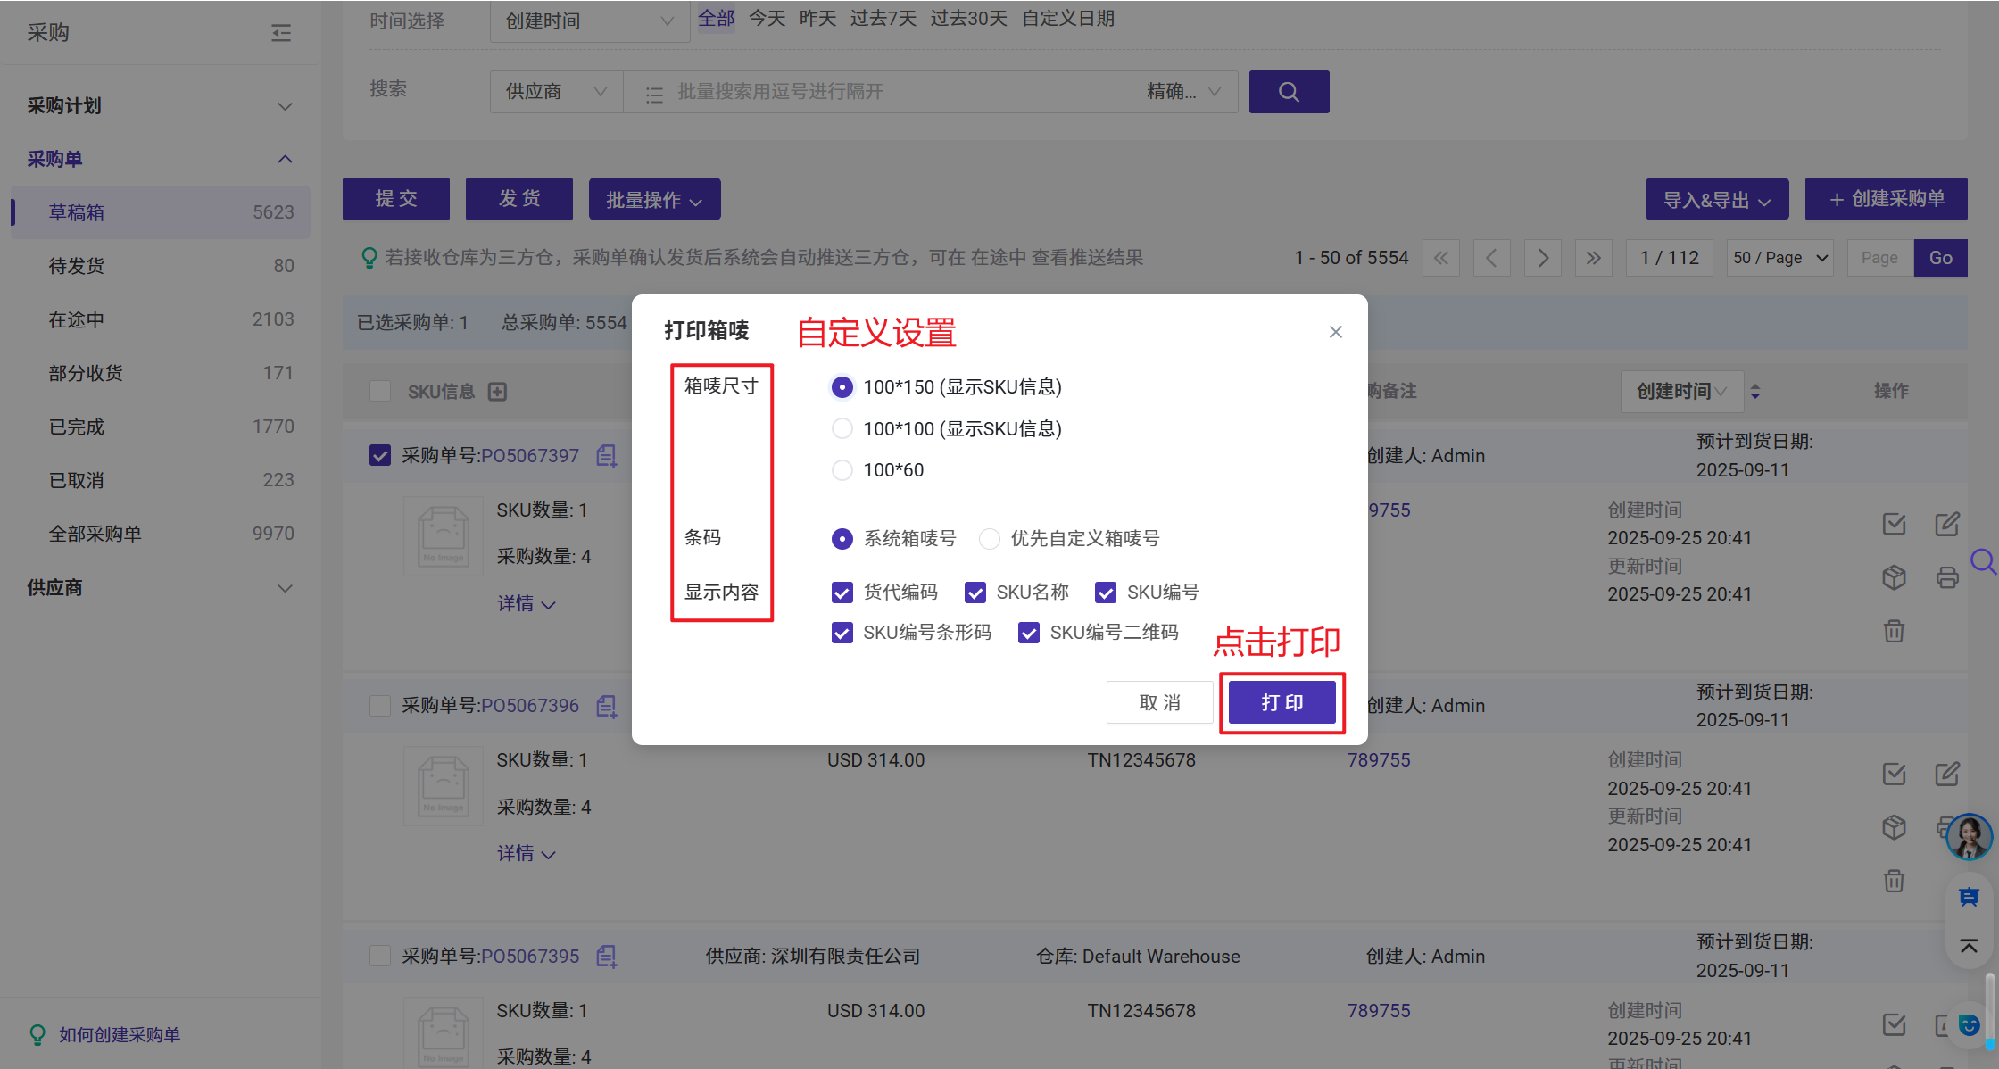This screenshot has width=1999, height=1069.
Task: Select 过去7天 time filter
Action: (x=883, y=19)
